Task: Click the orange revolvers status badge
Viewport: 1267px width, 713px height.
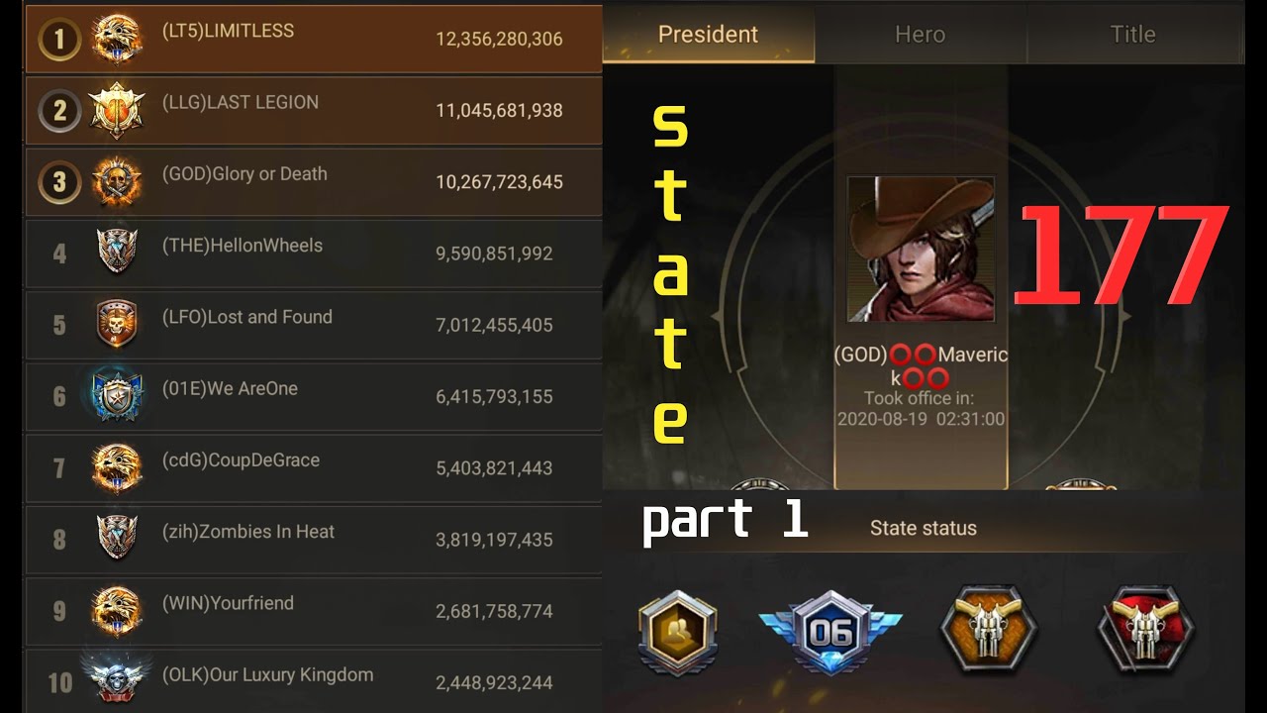Action: click(x=988, y=630)
